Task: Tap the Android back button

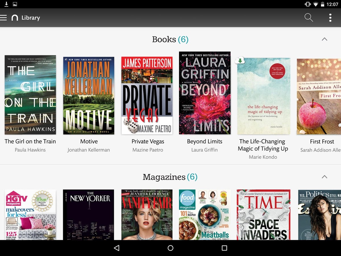Action: 117,248
